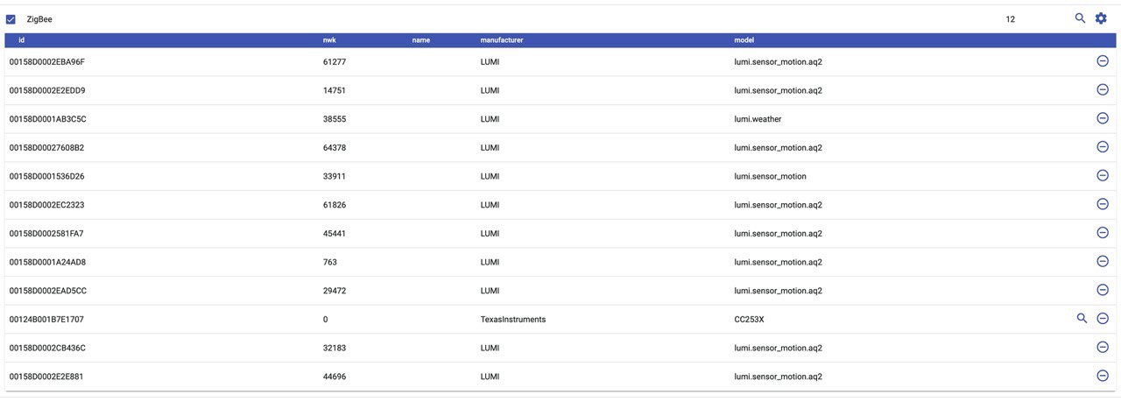
Task: Remove device 00158D0002EBA96F
Action: point(1103,60)
